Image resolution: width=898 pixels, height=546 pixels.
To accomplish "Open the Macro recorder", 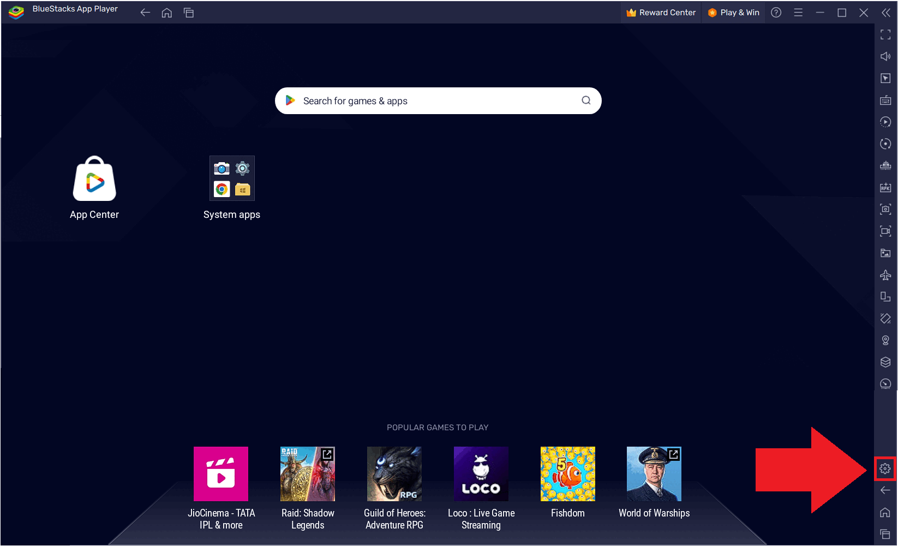I will pos(885,122).
